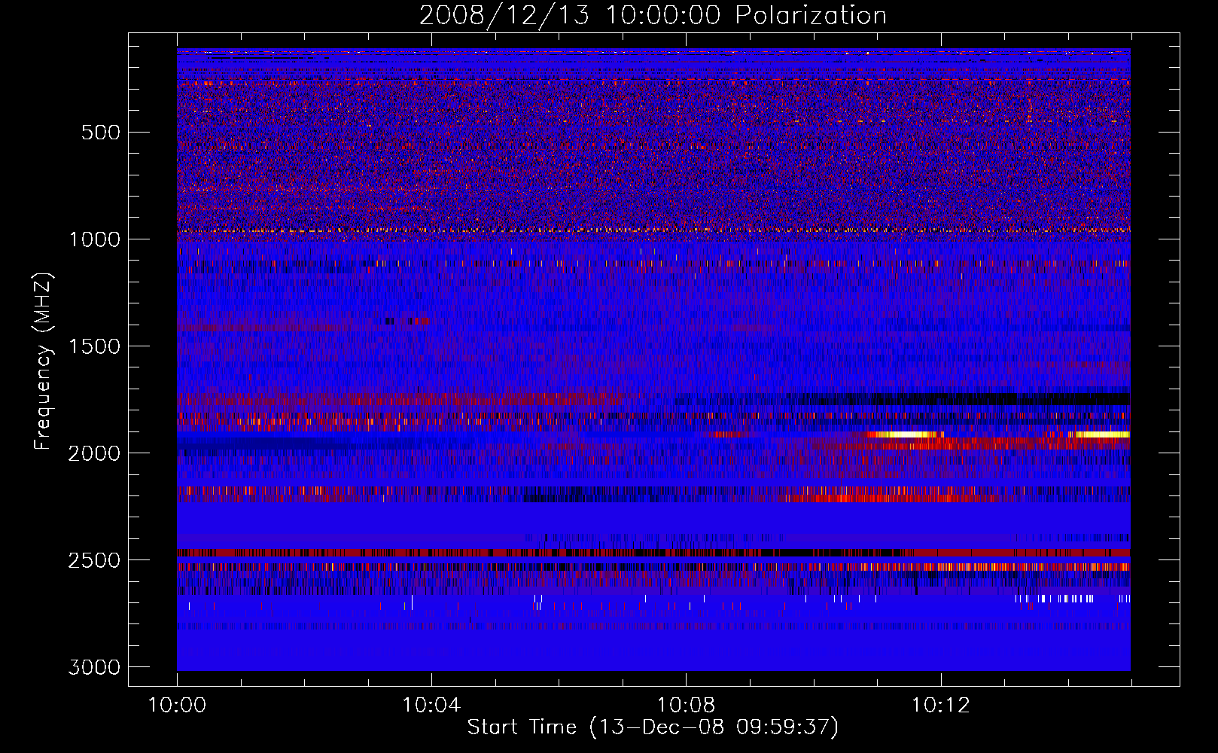Click the 500 frequency tick label
This screenshot has height=753, width=1218.
pyautogui.click(x=100, y=133)
